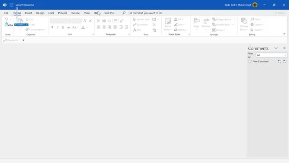The width and height of the screenshot is (289, 163).
Task: Open the Find dropdown
Action: (x=256, y=19)
